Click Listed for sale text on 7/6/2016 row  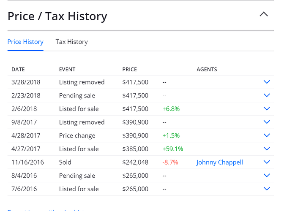[79, 189]
